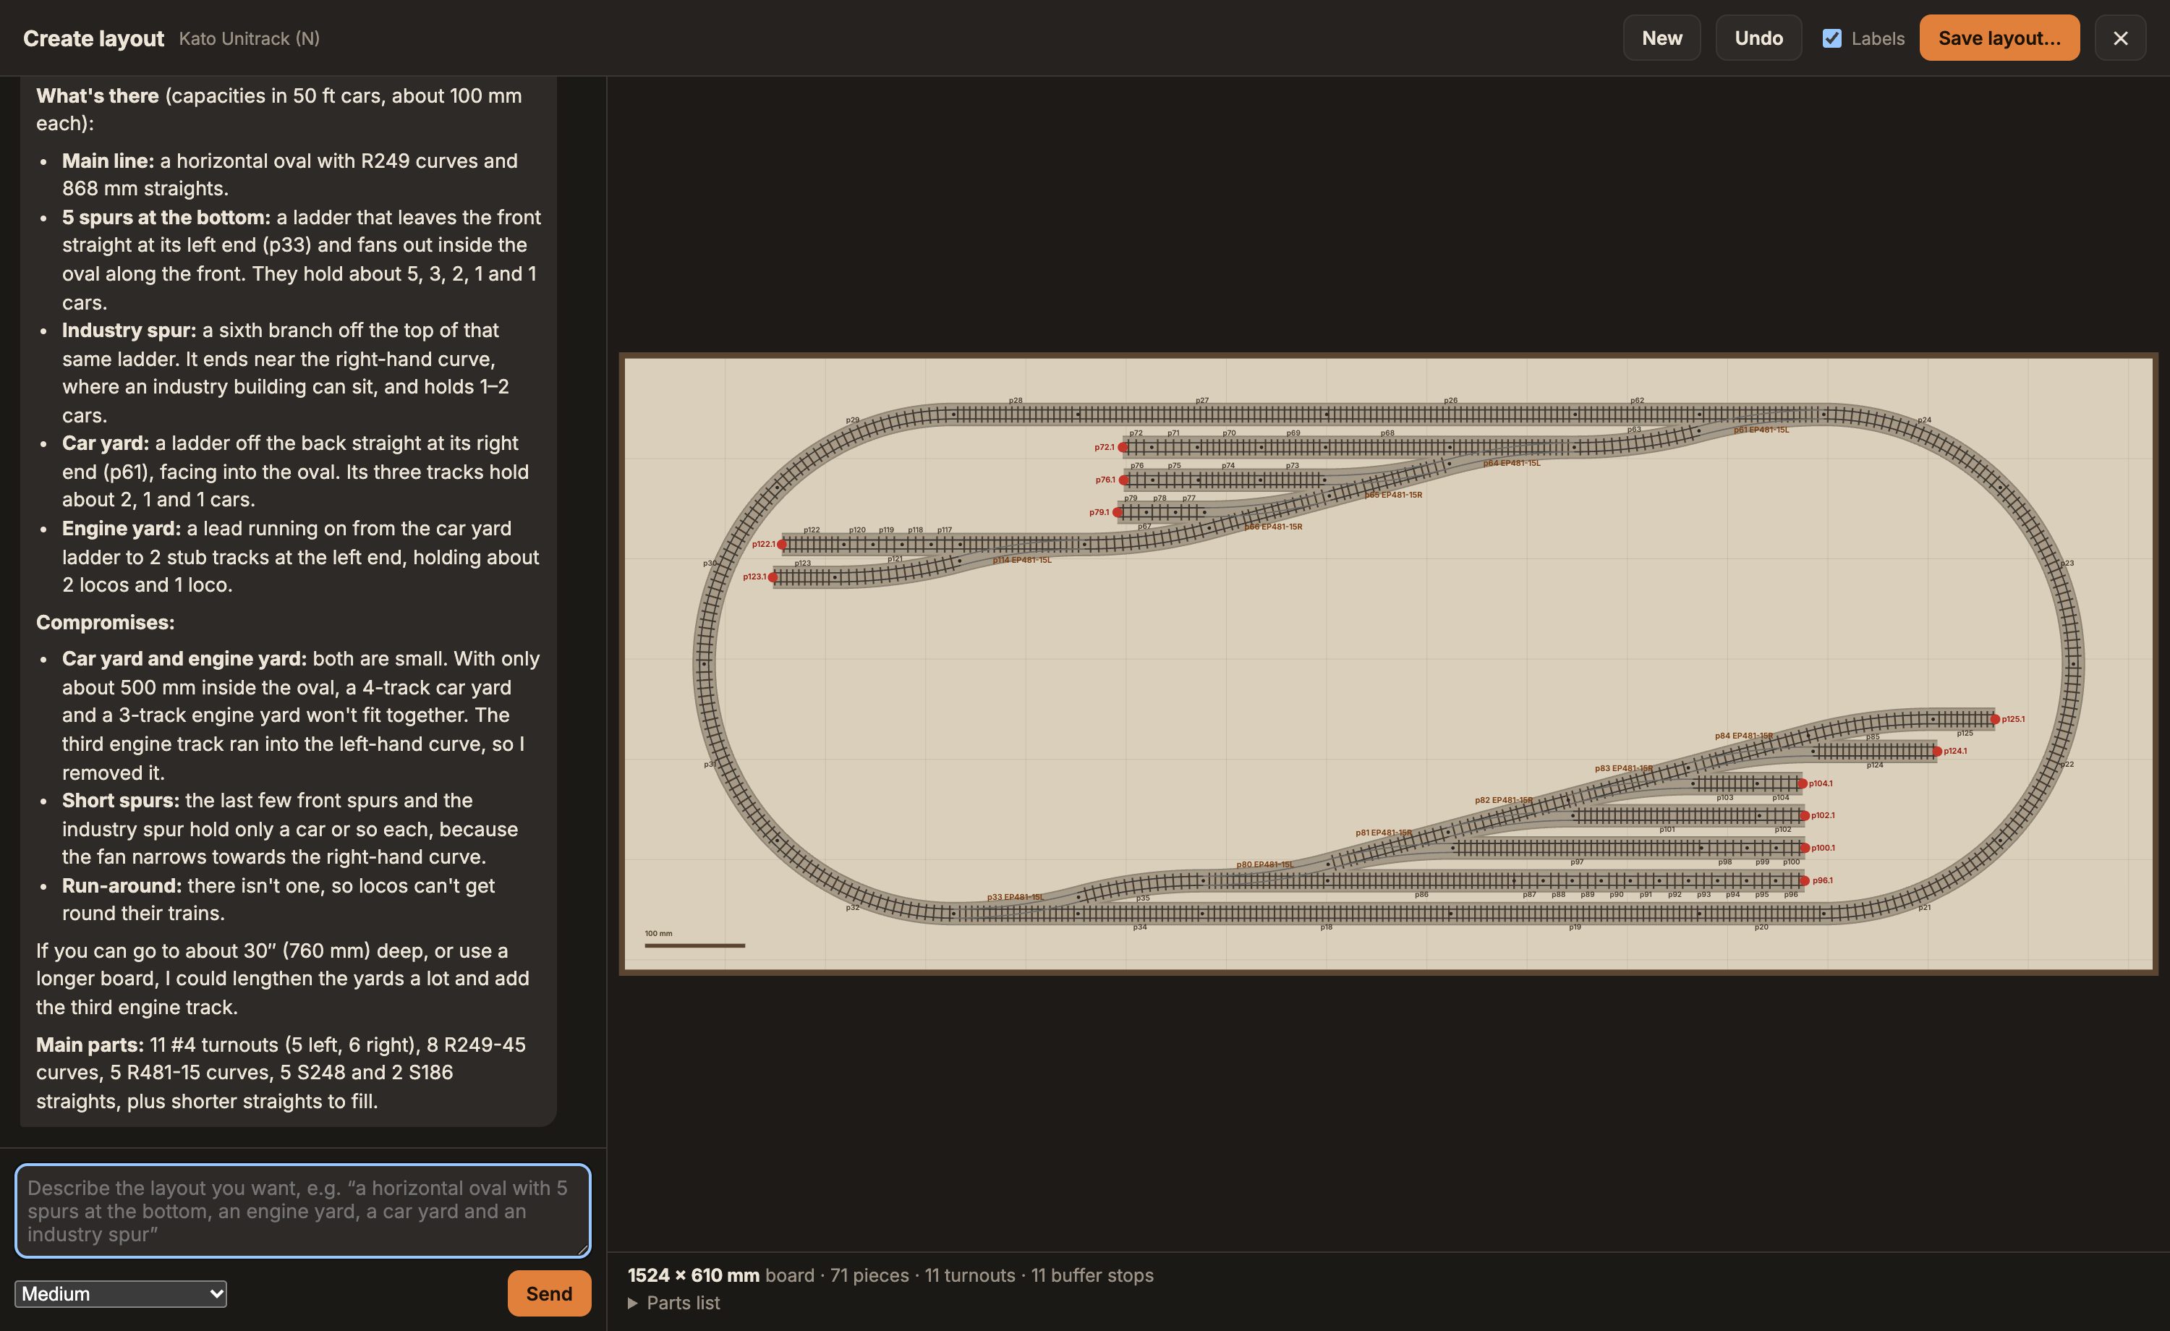
Task: Send the layout description
Action: pos(550,1293)
